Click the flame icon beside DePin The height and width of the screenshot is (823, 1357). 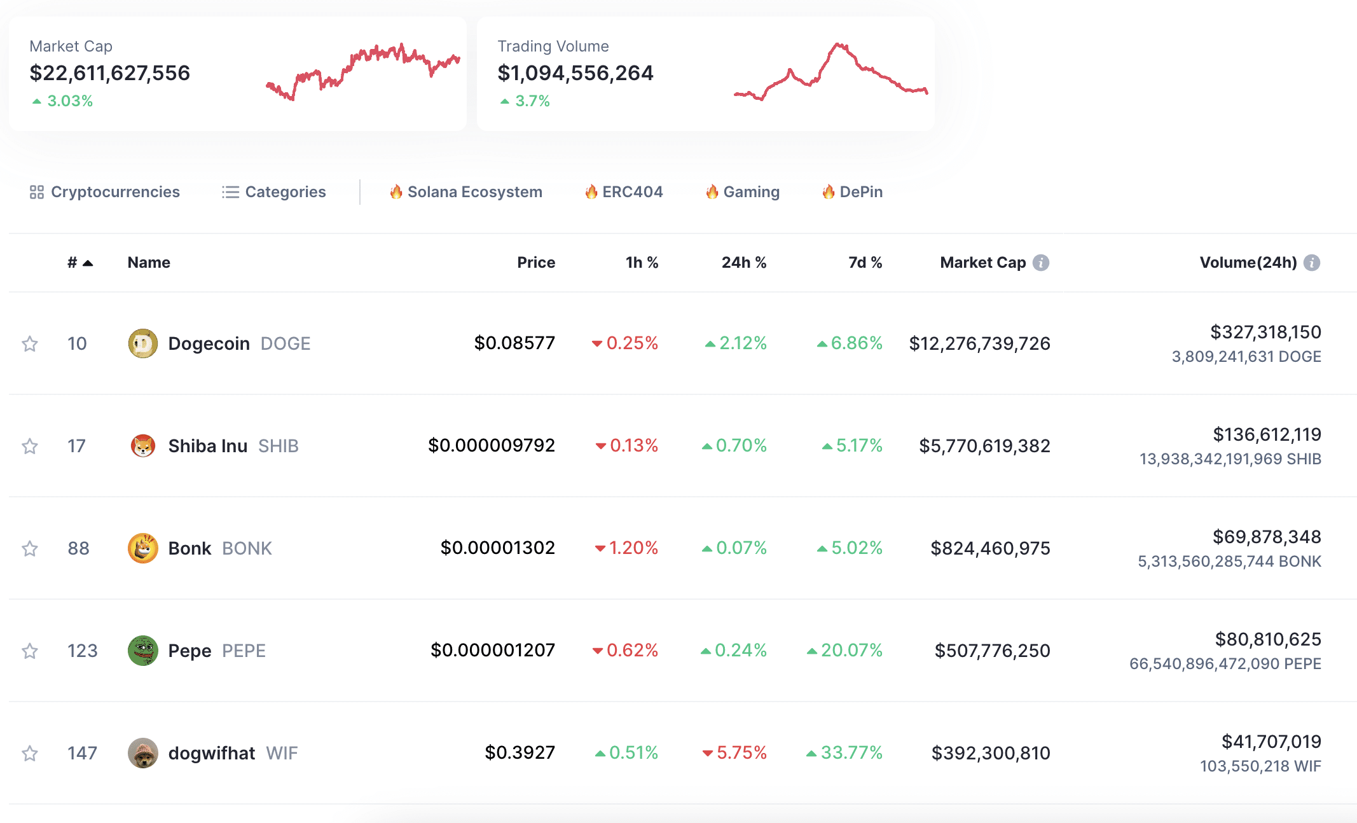click(x=829, y=191)
